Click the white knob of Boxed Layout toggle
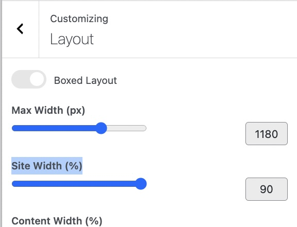The image size is (297, 227). pos(37,79)
